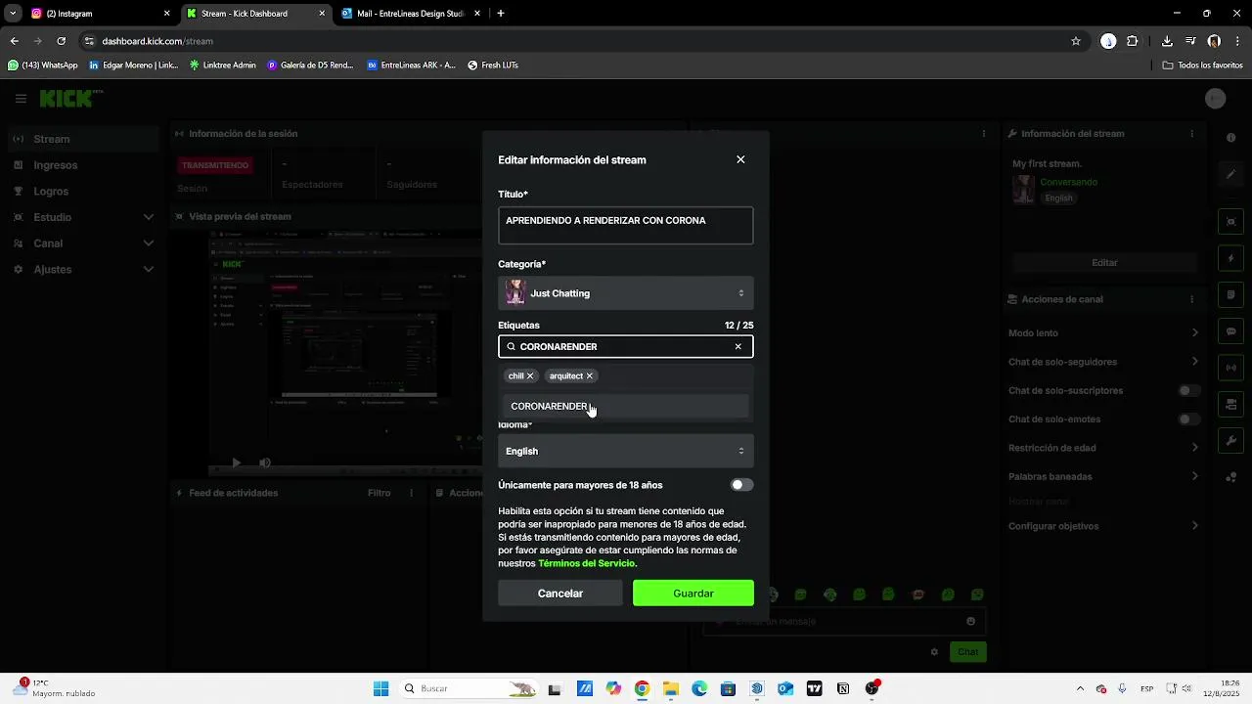1252x704 pixels.
Task: Click the green Chat send button
Action: pyautogui.click(x=967, y=652)
